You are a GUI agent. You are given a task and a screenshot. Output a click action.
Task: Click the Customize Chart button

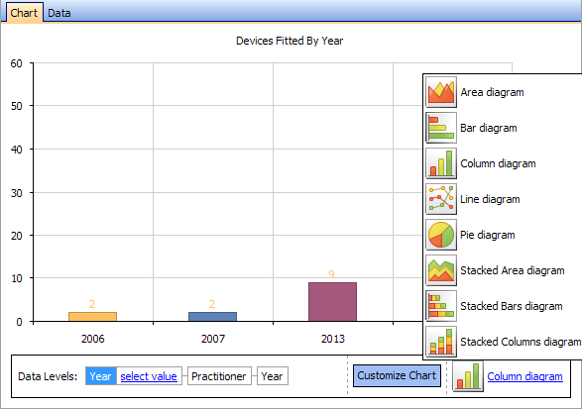[397, 375]
